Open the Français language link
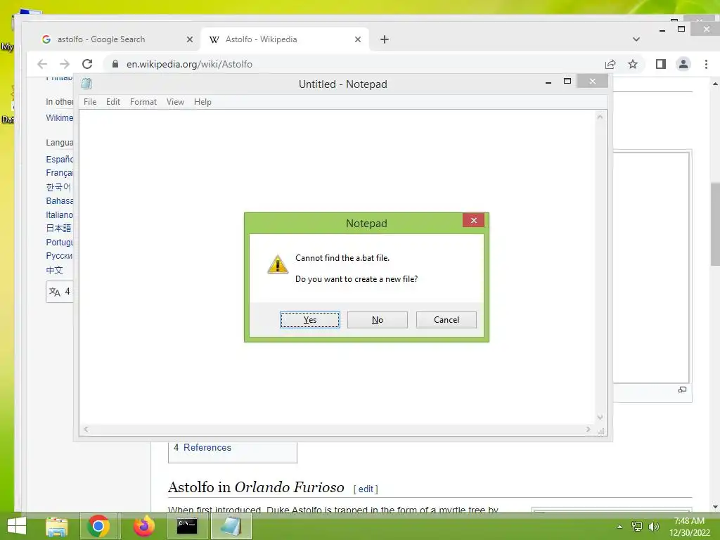Image resolution: width=720 pixels, height=540 pixels. click(59, 173)
